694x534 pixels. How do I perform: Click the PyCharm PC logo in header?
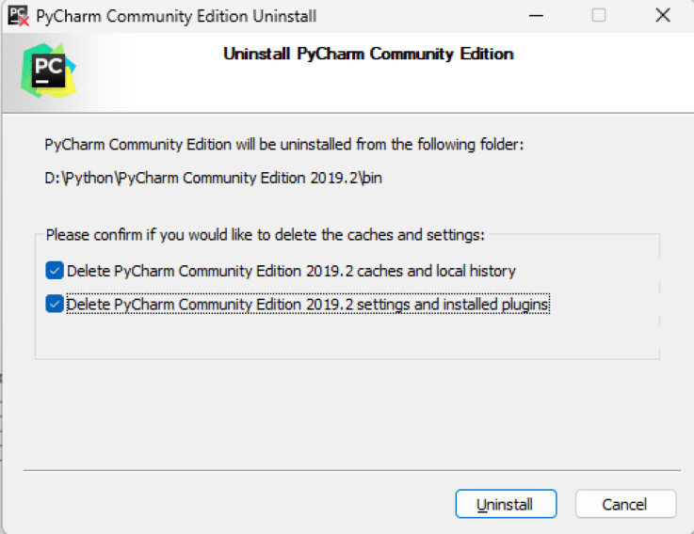[x=48, y=71]
